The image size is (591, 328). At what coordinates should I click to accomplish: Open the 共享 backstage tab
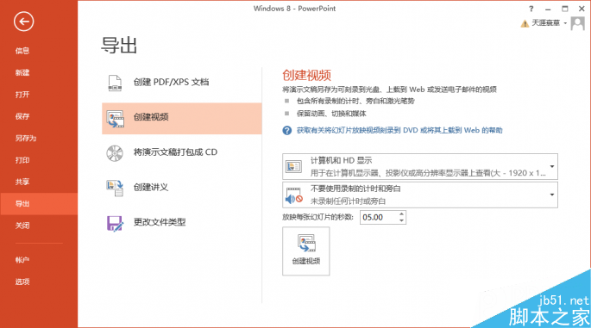click(x=22, y=182)
